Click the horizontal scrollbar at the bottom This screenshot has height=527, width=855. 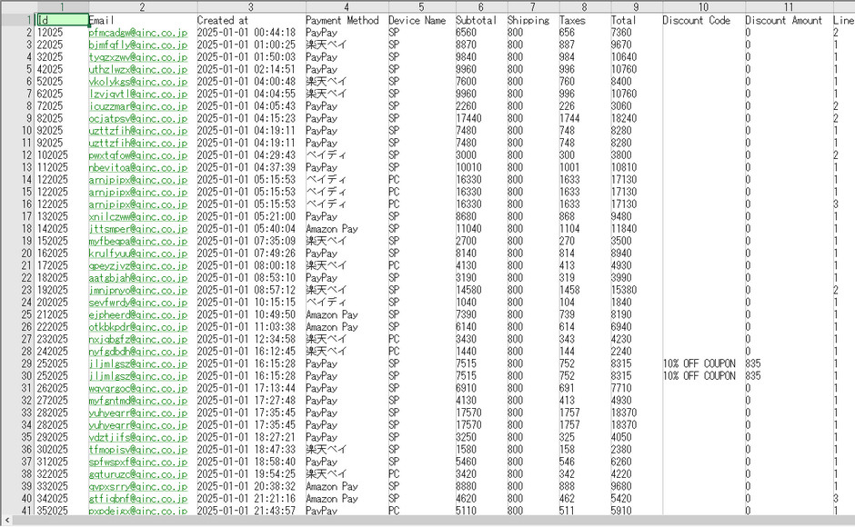click(x=427, y=522)
